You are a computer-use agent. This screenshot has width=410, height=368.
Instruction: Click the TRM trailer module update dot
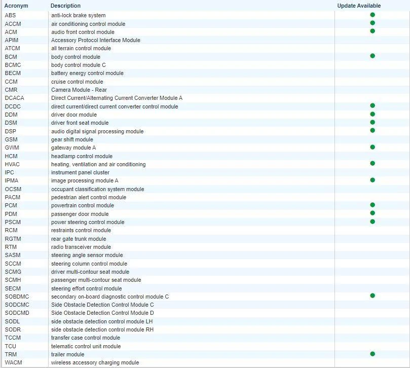tap(372, 354)
